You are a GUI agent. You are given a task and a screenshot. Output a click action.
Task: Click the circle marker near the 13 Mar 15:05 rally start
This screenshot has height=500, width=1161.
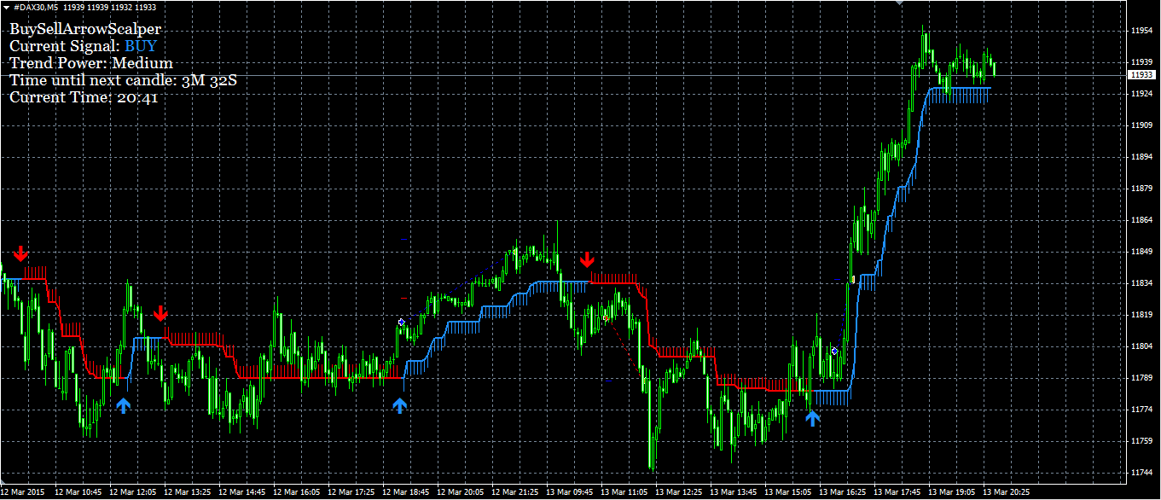[x=834, y=351]
